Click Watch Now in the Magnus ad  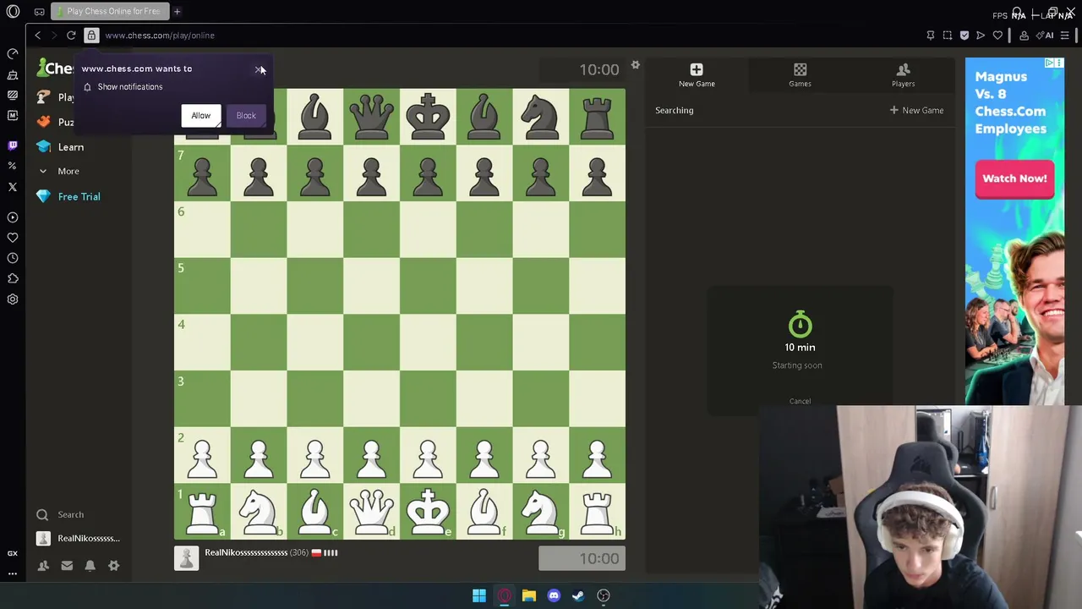tap(1014, 178)
